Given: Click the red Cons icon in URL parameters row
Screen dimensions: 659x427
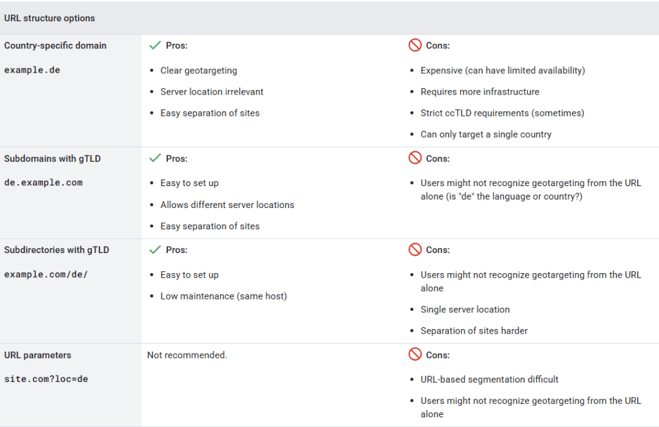Looking at the screenshot, I should coord(414,354).
